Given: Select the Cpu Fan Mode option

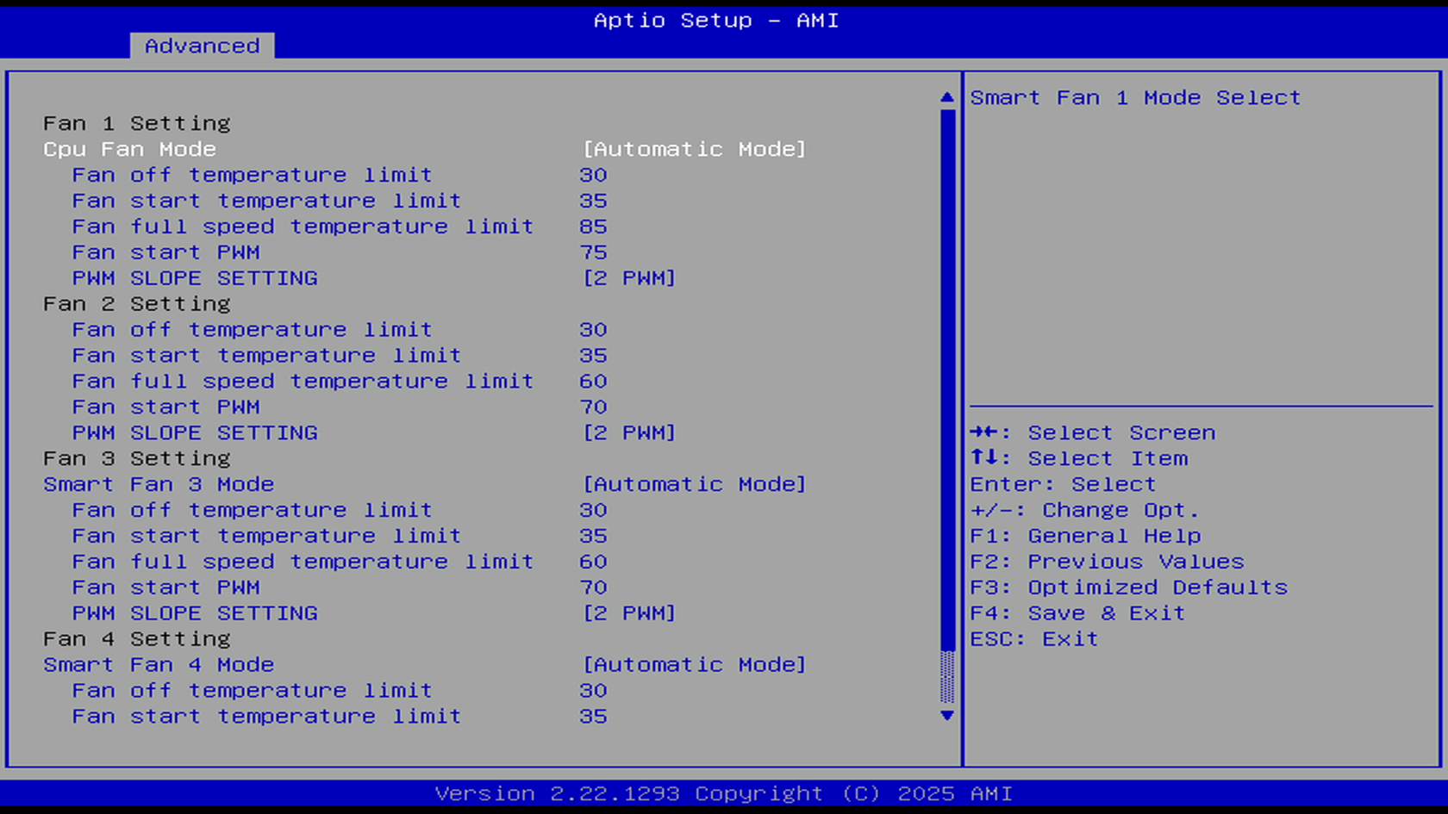Looking at the screenshot, I should pos(129,149).
